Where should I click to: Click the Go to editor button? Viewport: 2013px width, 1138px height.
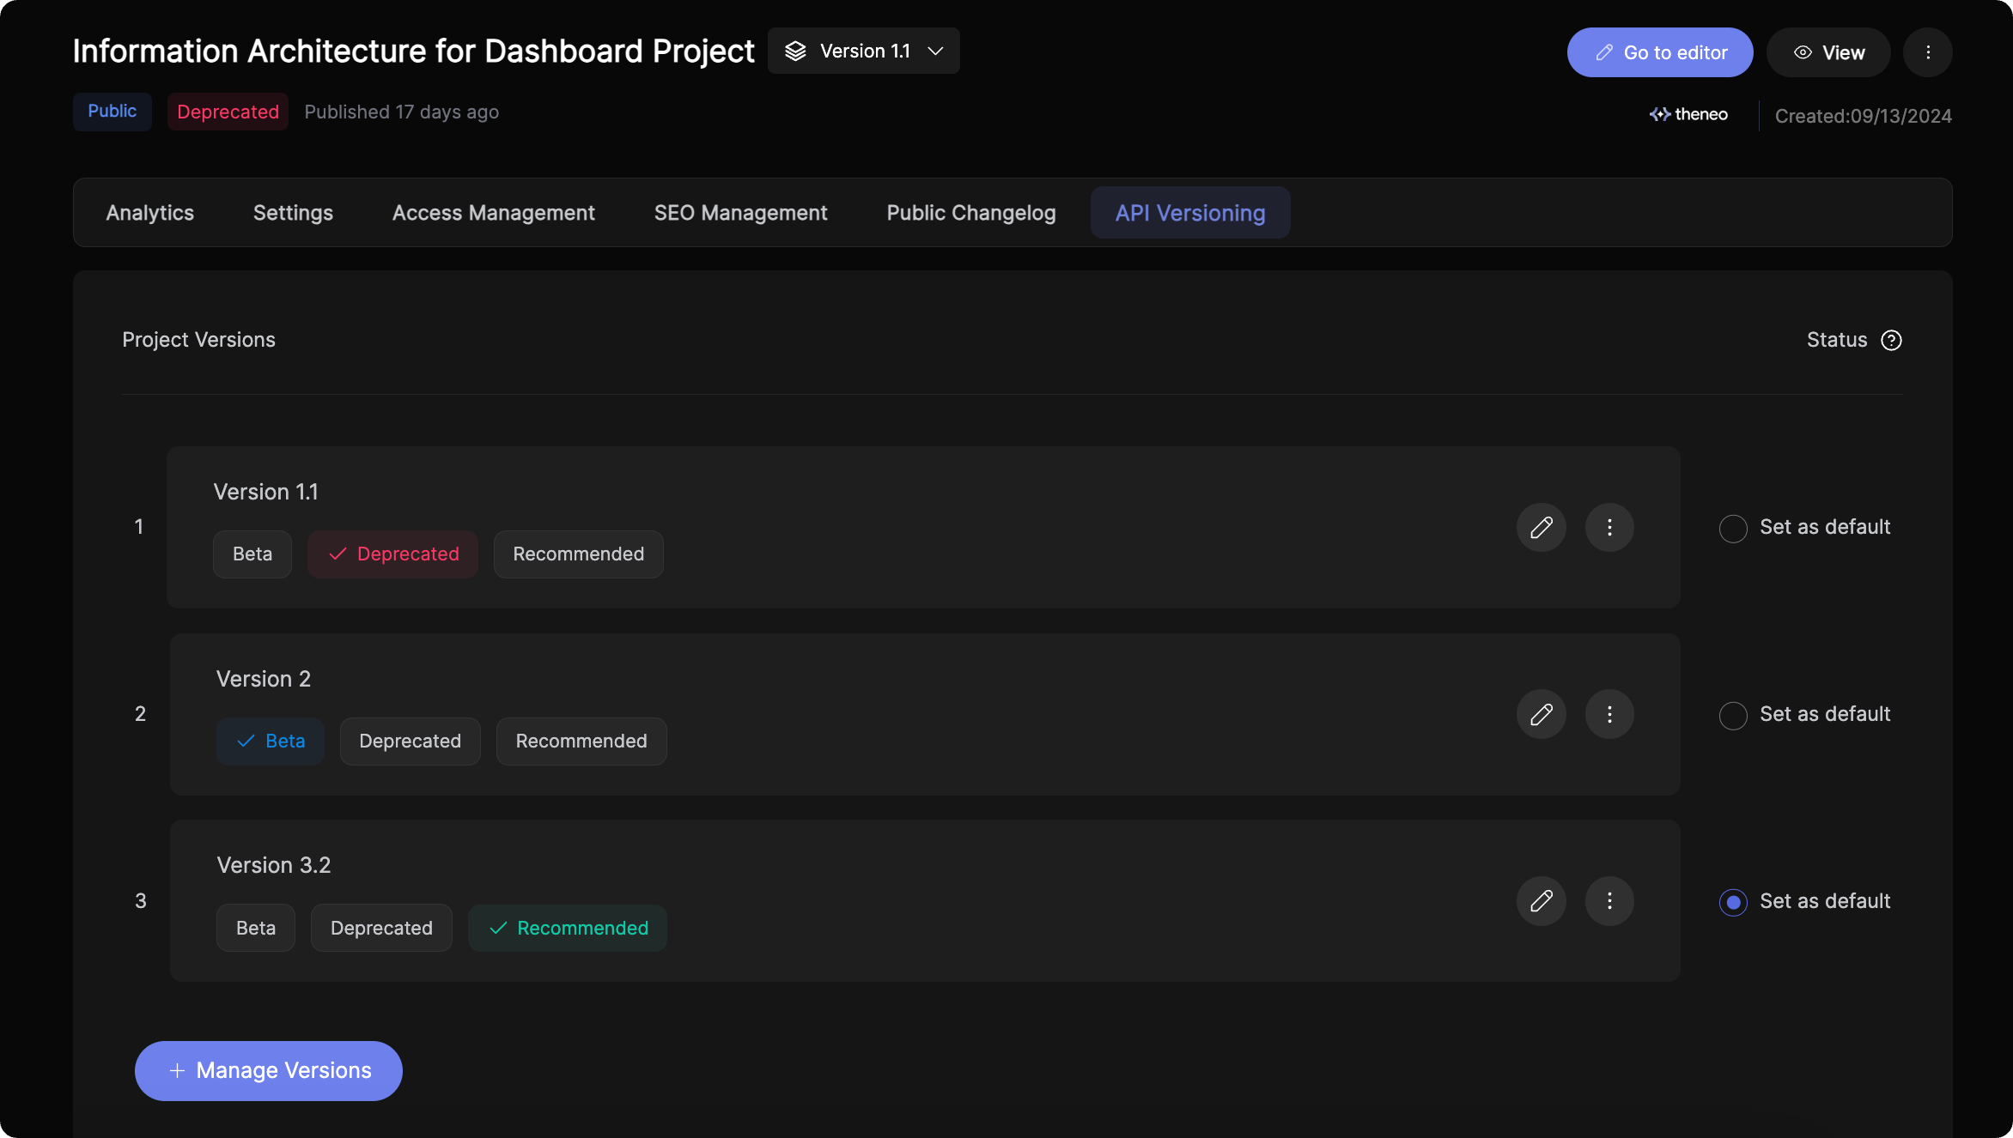(x=1659, y=52)
